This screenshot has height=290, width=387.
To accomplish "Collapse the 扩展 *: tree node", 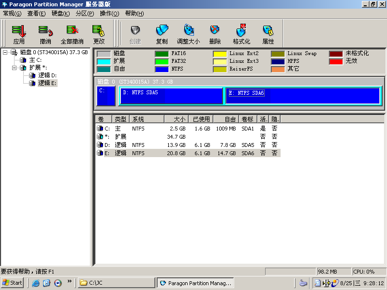I will [x=14, y=68].
